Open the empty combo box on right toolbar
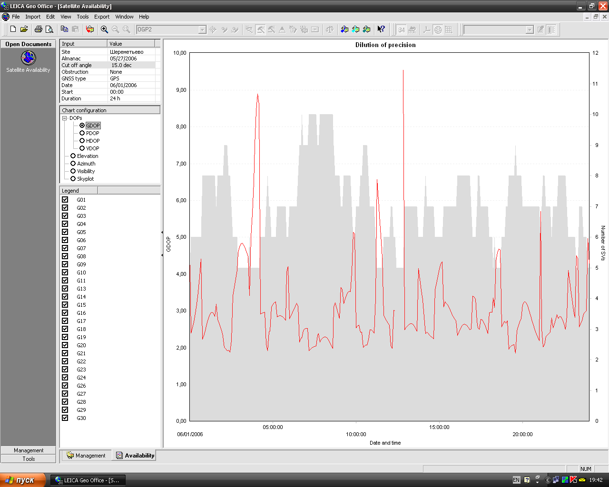The image size is (609, 487). click(530, 30)
